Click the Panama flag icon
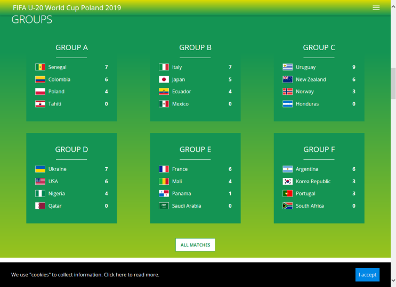Viewport: 396px width, 287px height. point(164,194)
